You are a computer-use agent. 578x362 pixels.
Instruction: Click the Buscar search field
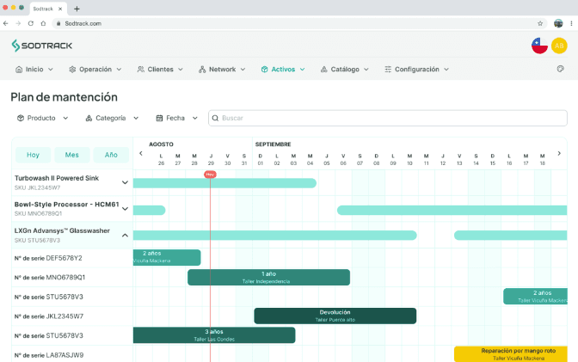point(388,118)
